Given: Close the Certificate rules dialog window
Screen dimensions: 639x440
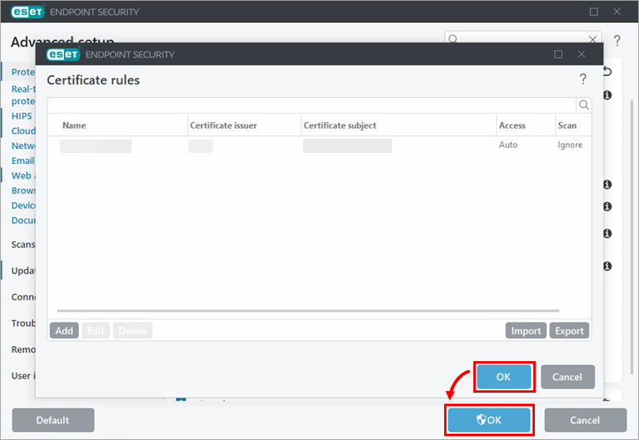Looking at the screenshot, I should click(x=581, y=54).
